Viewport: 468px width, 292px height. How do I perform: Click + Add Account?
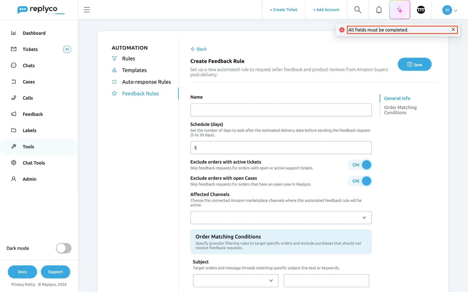(326, 10)
